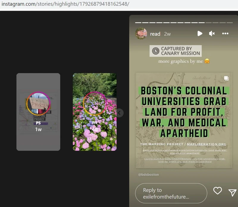Open the @bdsboston account tag
The image size is (238, 207).
[x=148, y=175]
